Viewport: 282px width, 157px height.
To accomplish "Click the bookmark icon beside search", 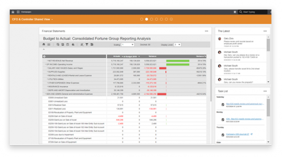I will [235, 12].
